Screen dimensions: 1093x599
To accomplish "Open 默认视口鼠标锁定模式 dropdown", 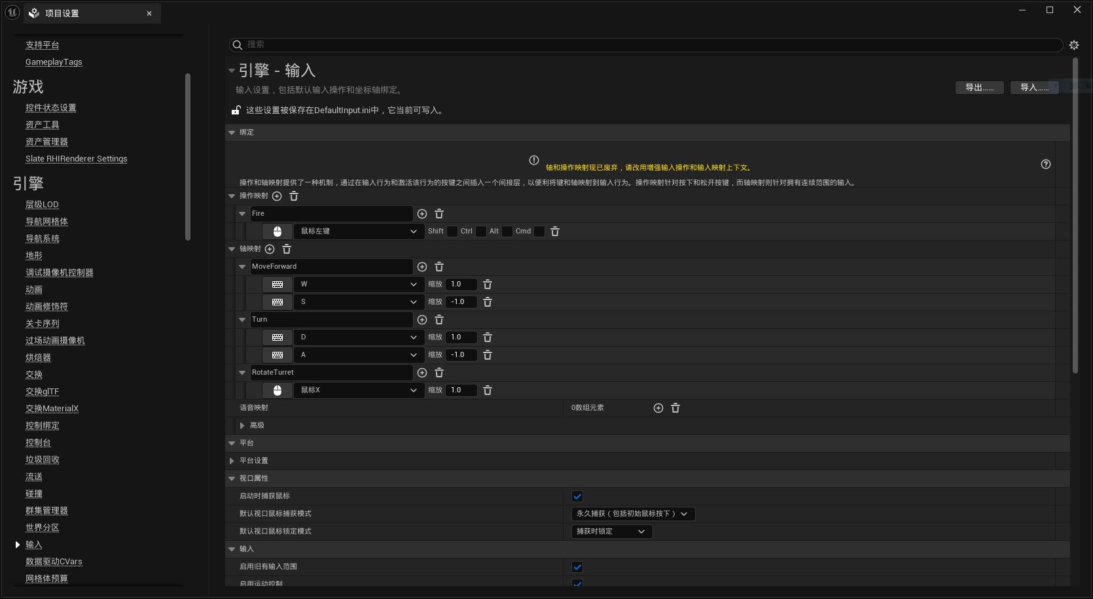I will coord(612,532).
